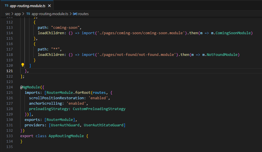This screenshot has height=152, width=262.
Task: Click the "**" wildcard path string
Action: 55,49
